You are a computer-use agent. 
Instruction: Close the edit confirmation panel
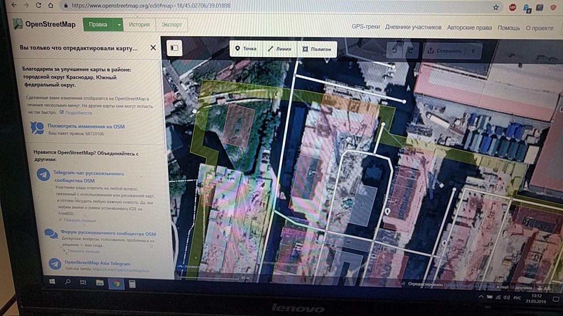pyautogui.click(x=153, y=47)
